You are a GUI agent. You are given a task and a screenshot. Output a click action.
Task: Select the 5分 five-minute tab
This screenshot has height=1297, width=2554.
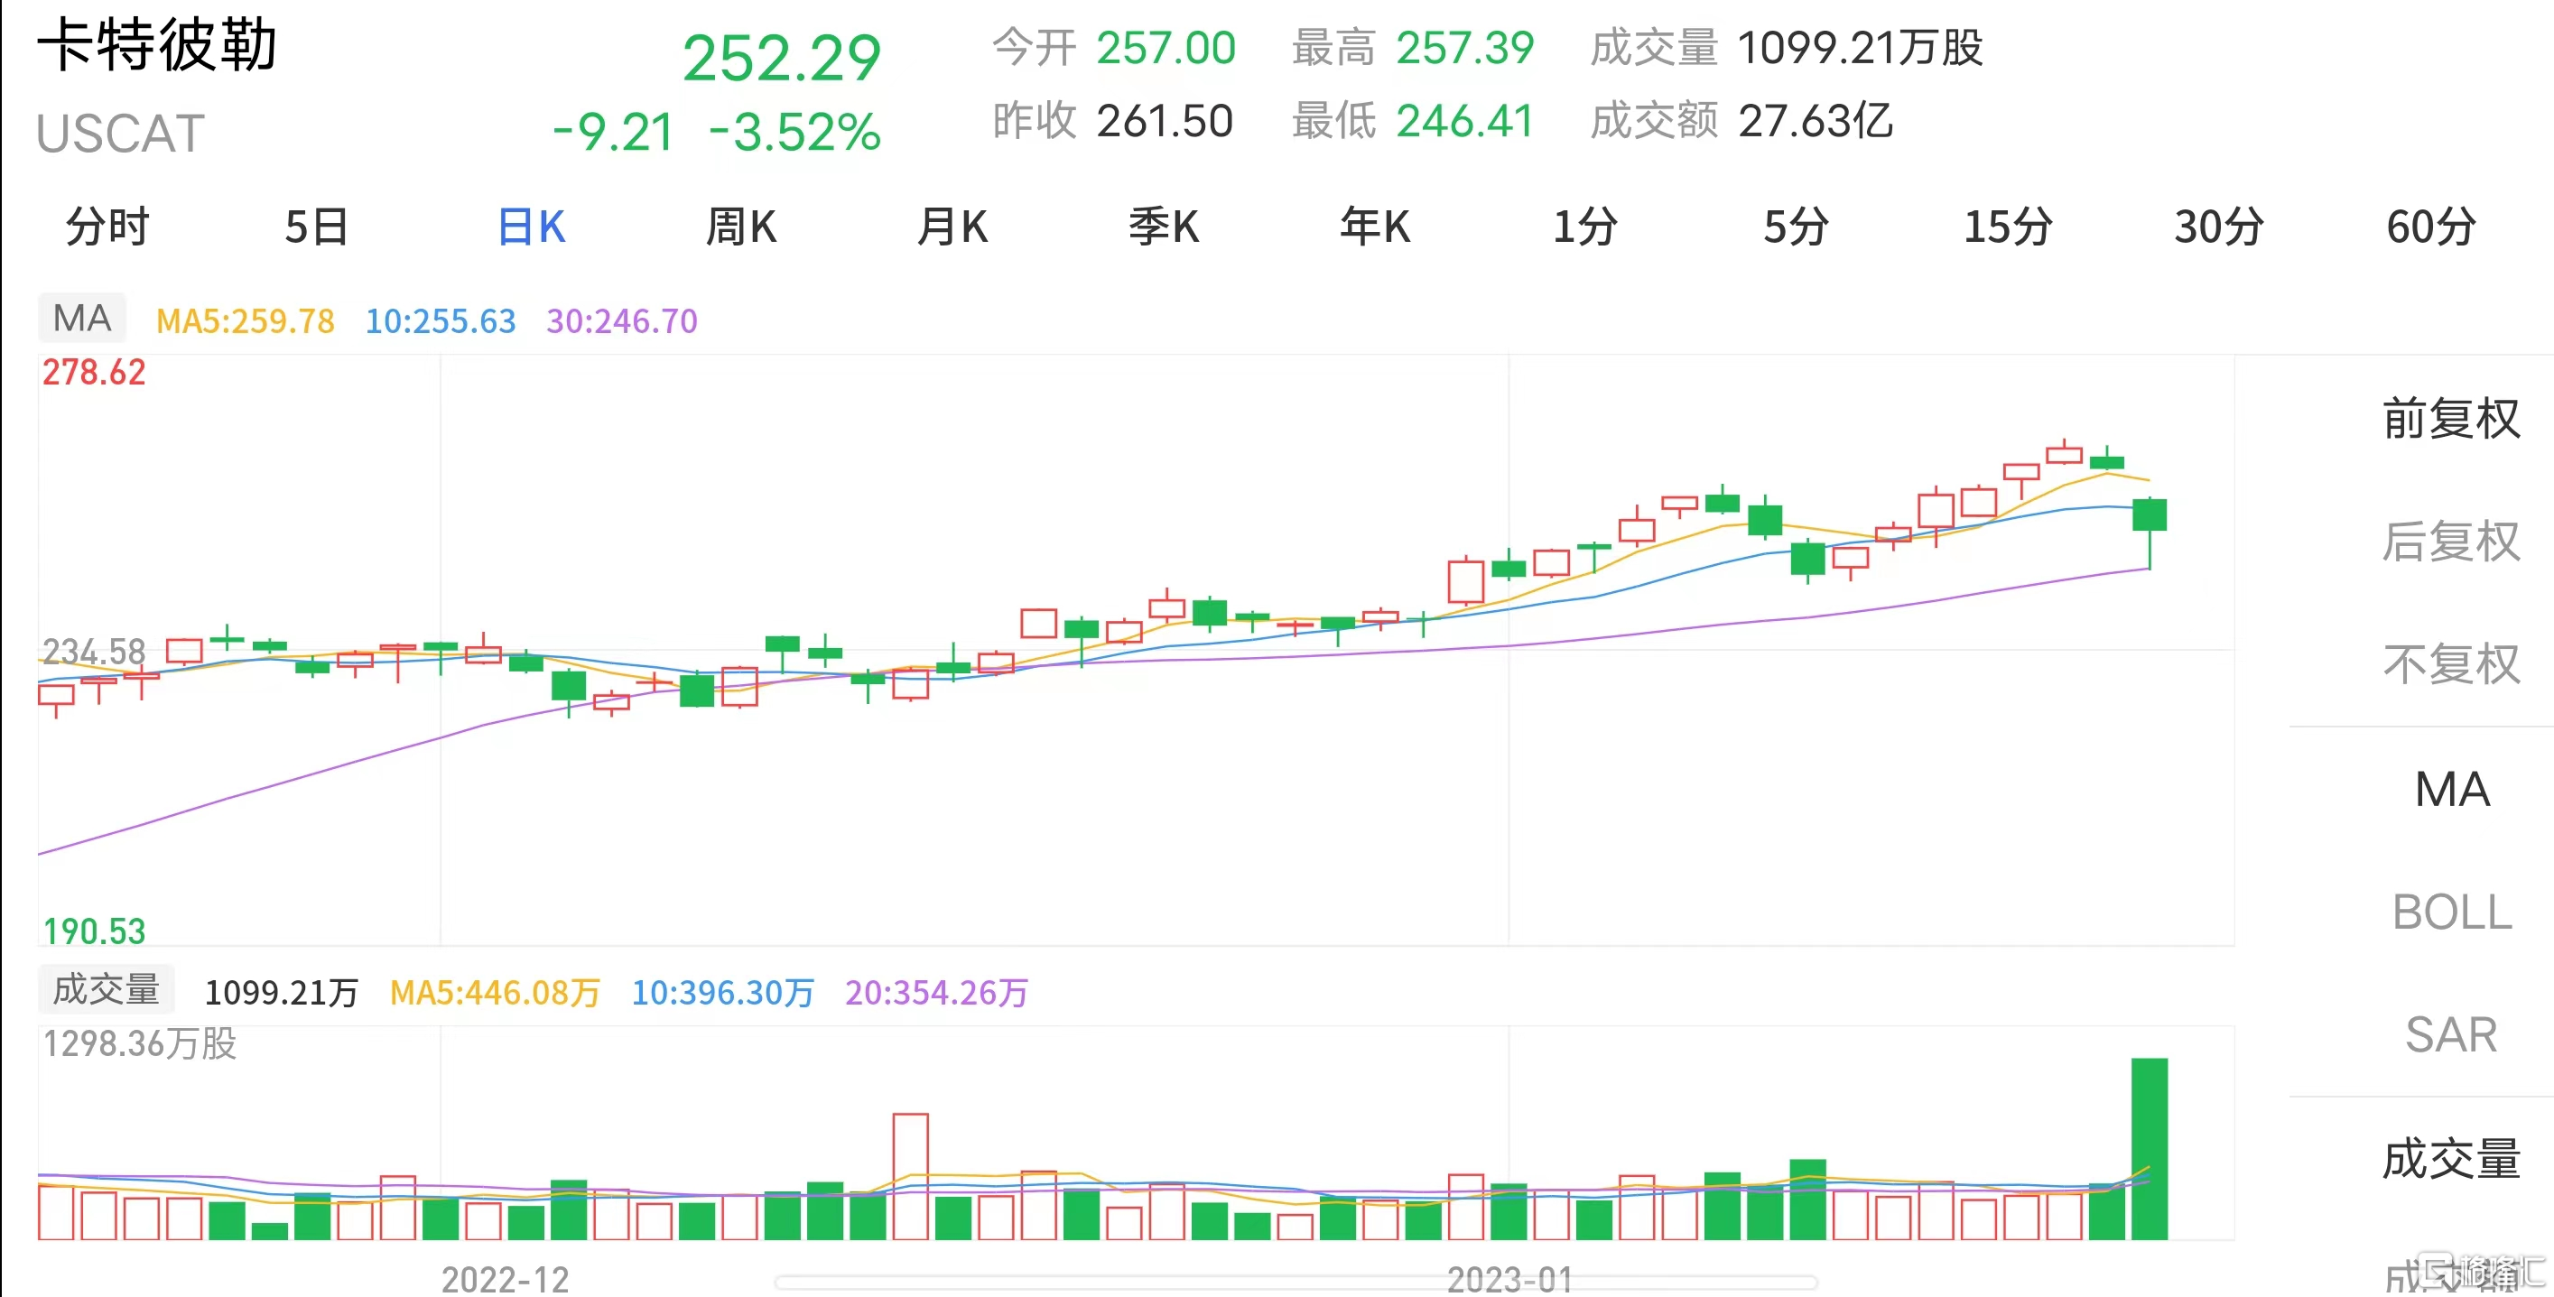(x=1796, y=226)
